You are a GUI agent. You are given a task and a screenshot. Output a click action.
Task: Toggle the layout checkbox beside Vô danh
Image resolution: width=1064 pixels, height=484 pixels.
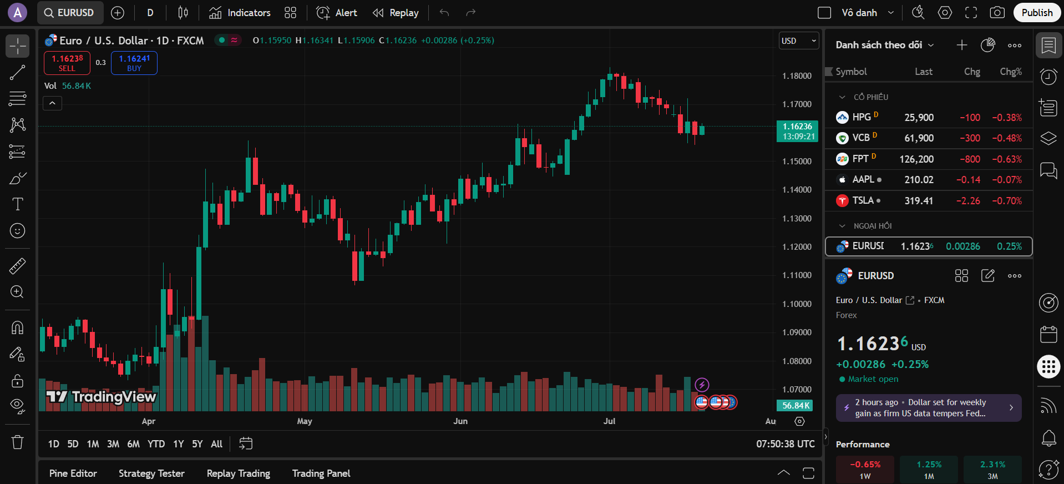[824, 13]
